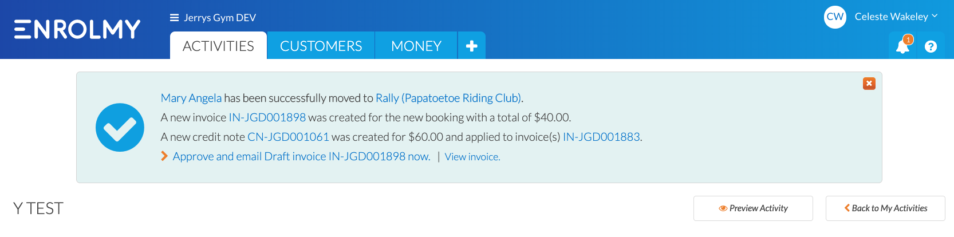This screenshot has height=237, width=954.
Task: Dismiss the success alert with the orange X
Action: pos(869,84)
